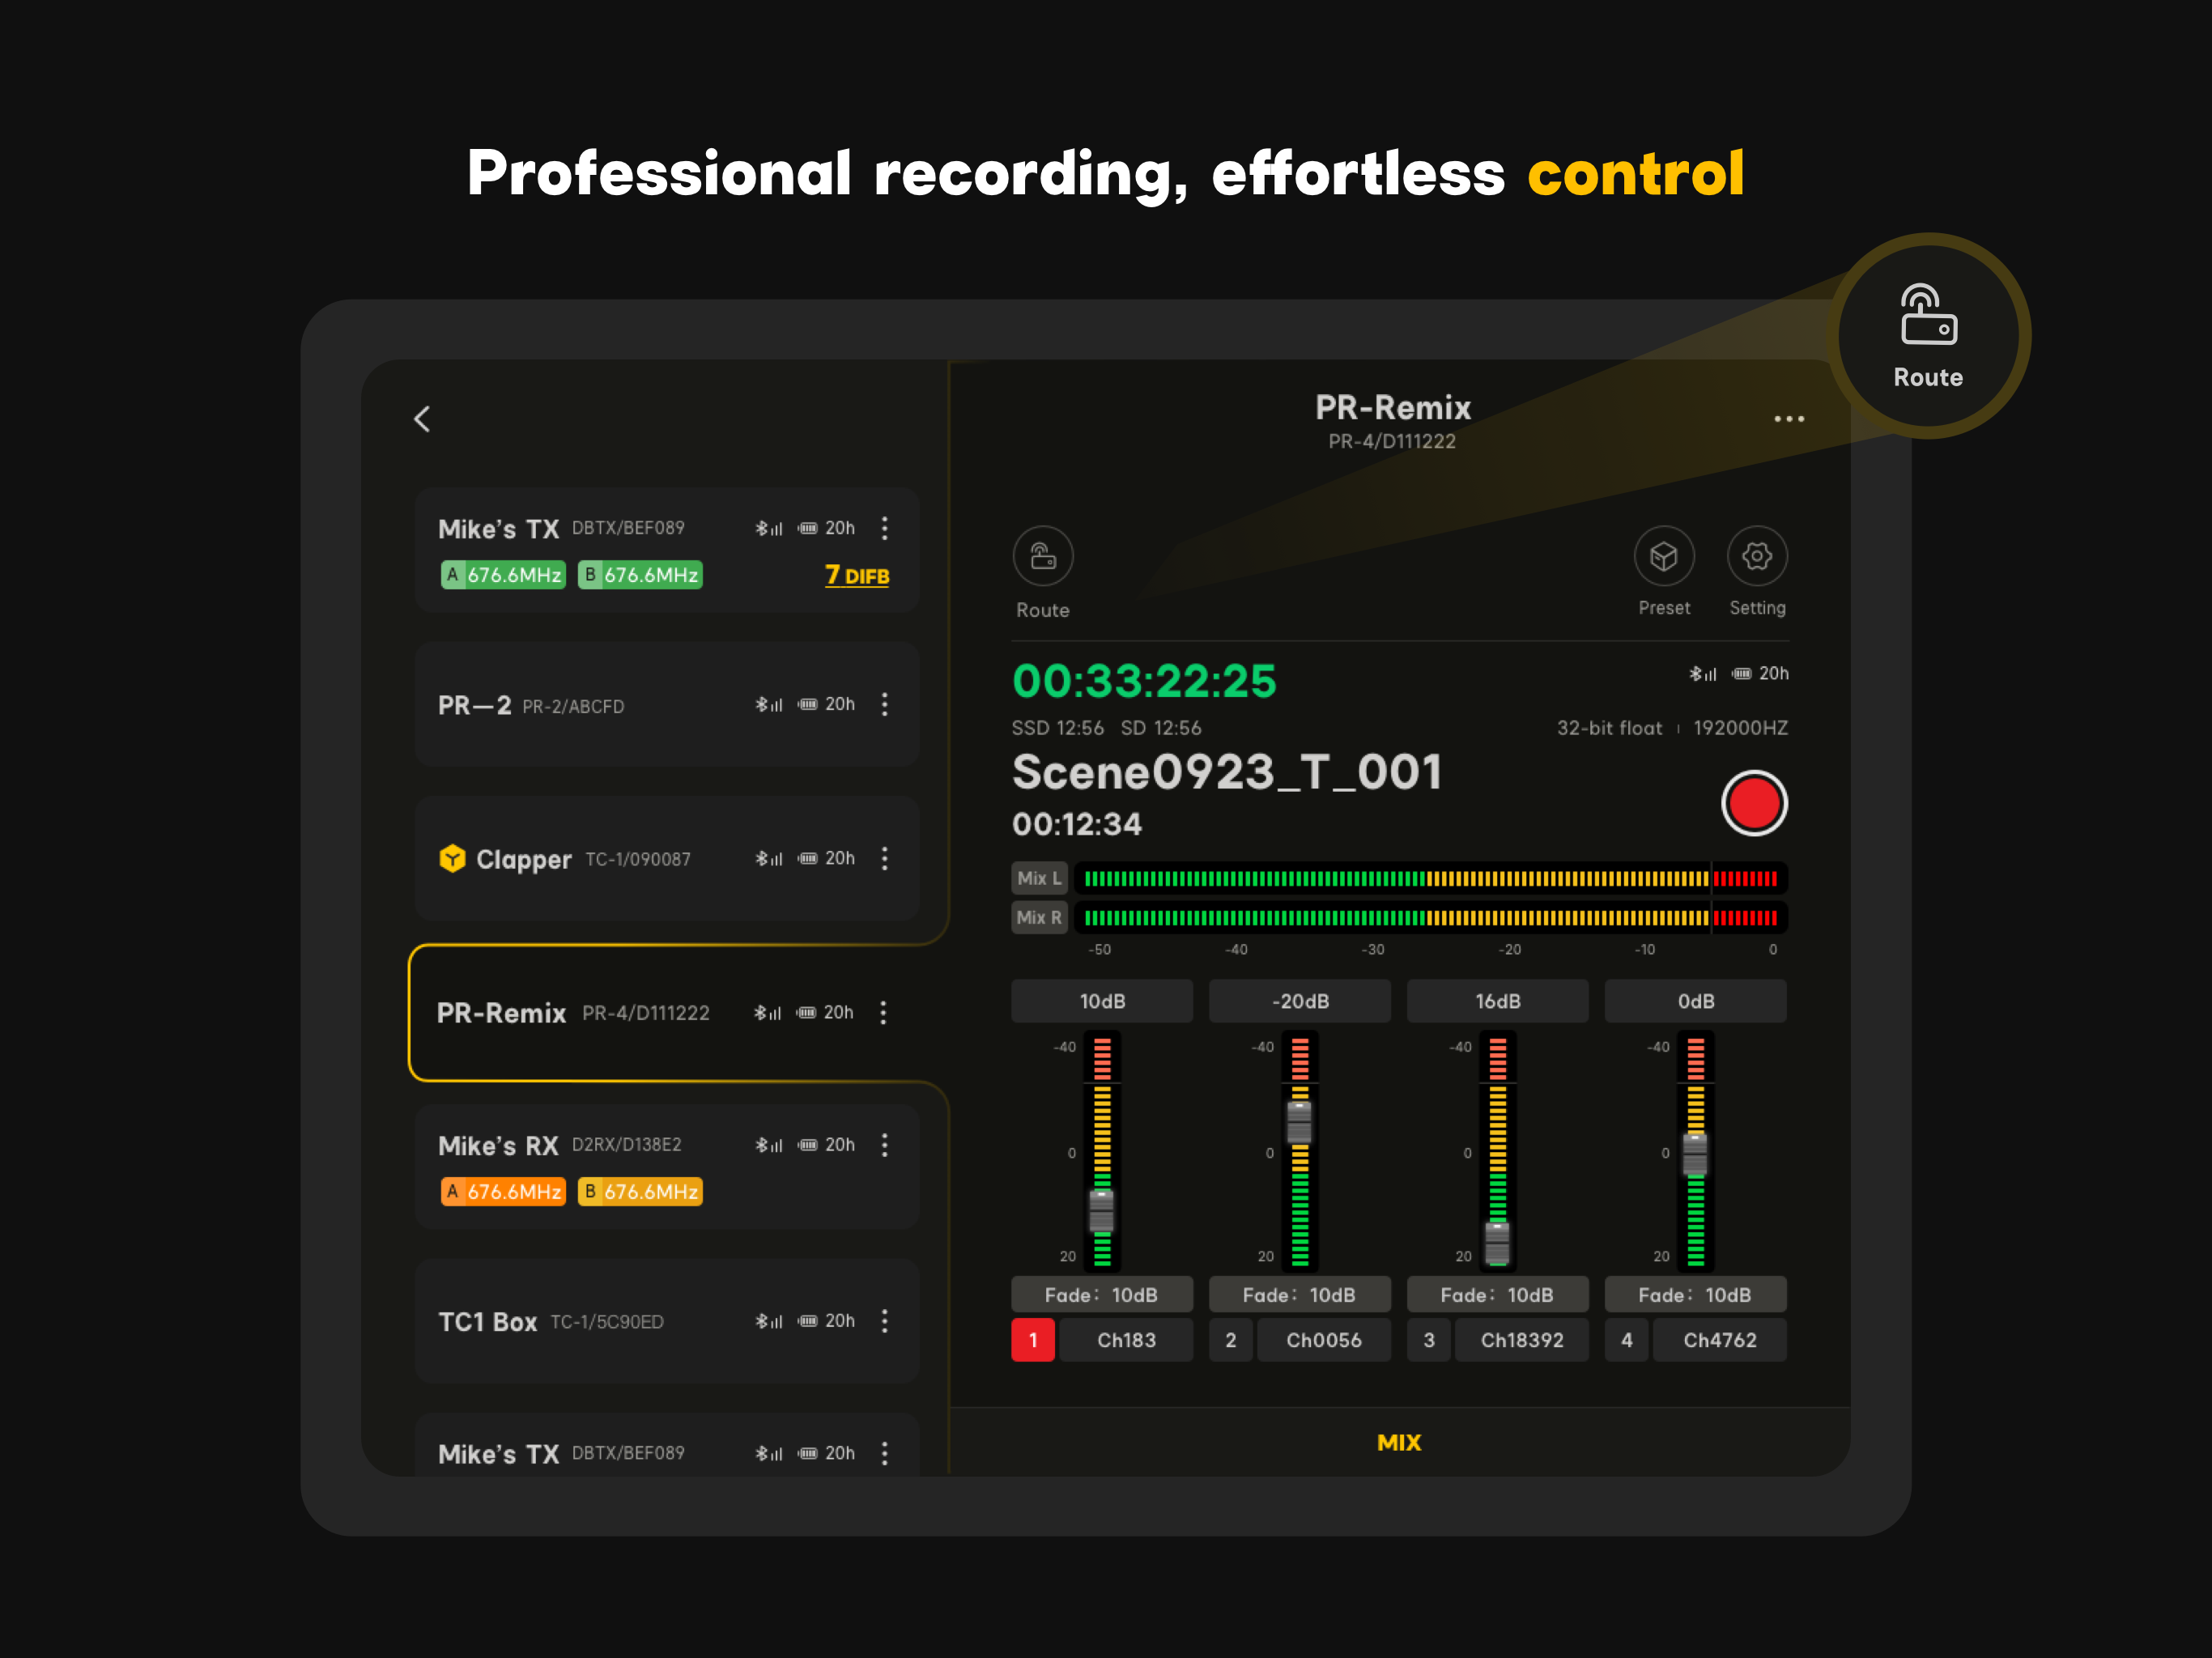Click Fade: 10dB under channel 1
The image size is (2212, 1658).
[x=1102, y=1295]
